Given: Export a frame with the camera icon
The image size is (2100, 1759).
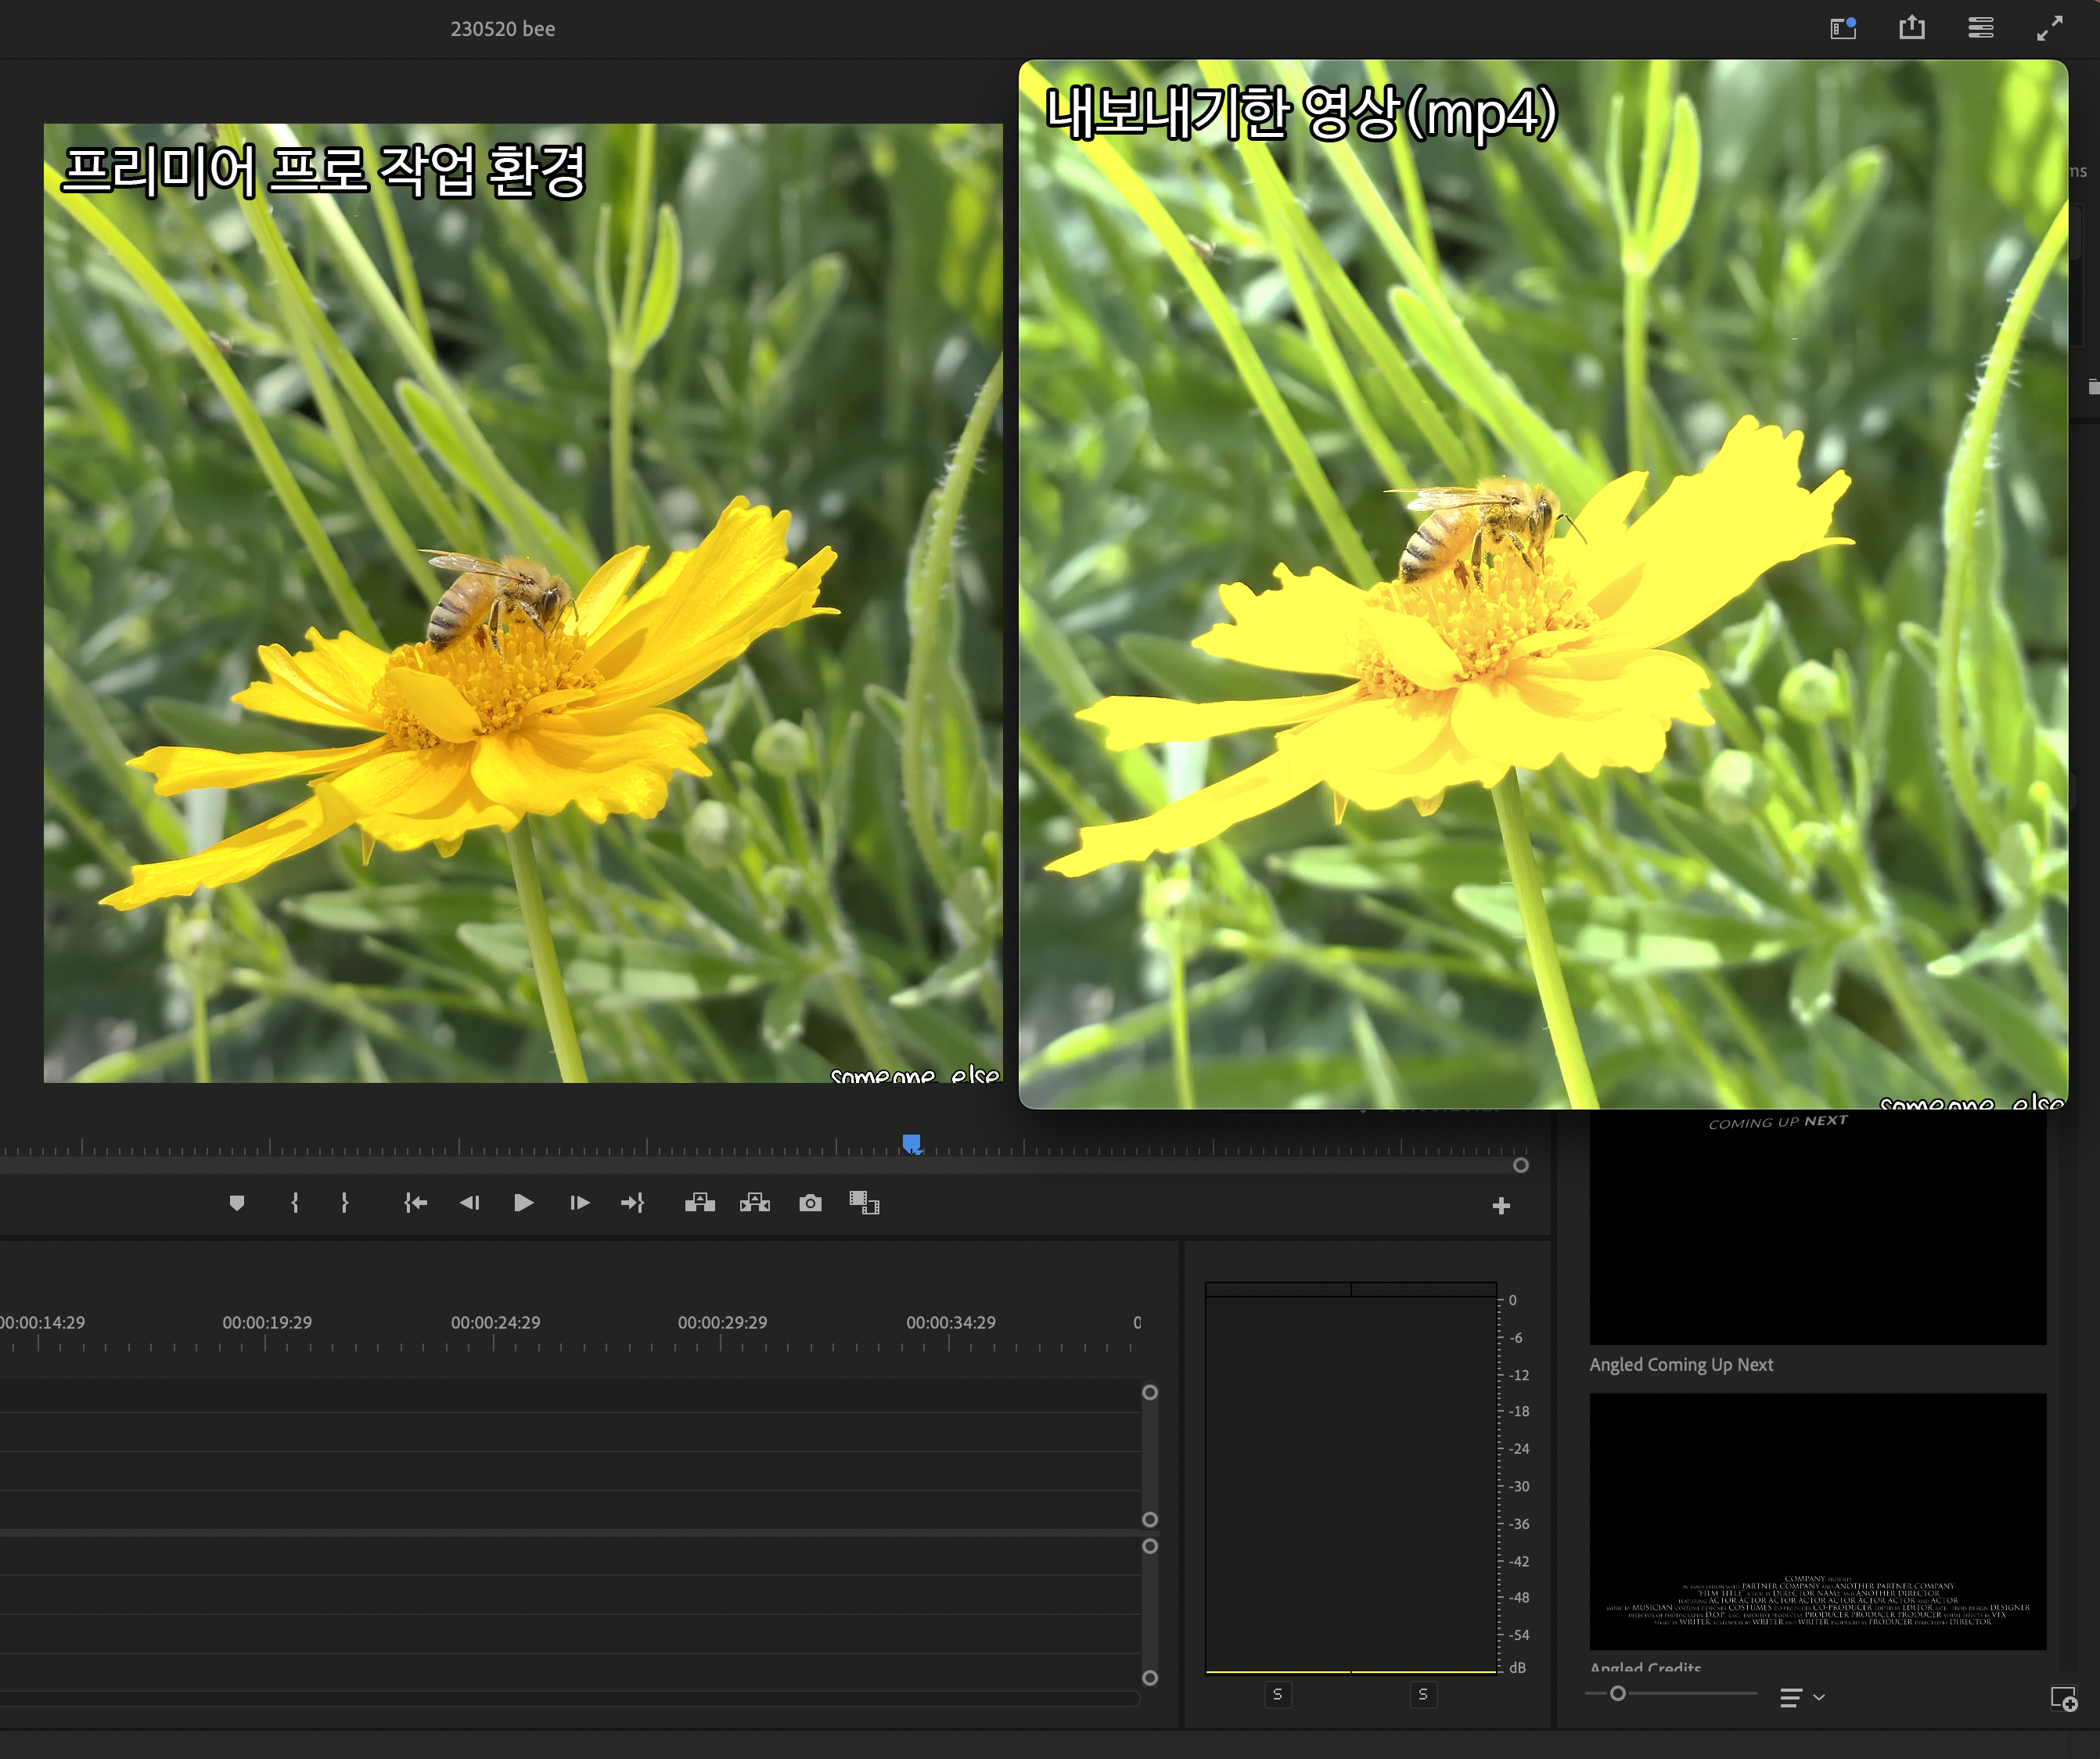Looking at the screenshot, I should (x=810, y=1203).
